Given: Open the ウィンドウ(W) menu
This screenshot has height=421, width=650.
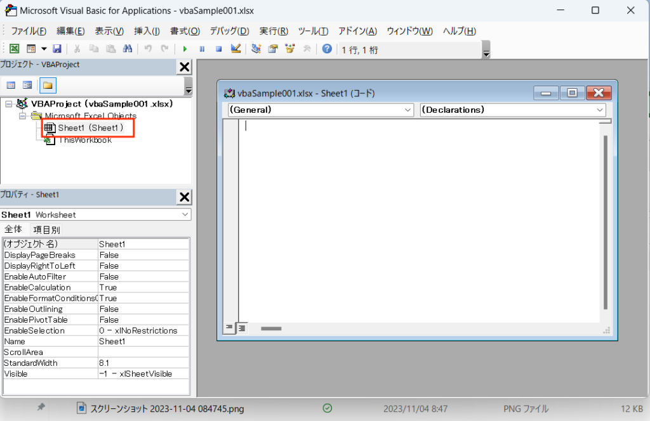Looking at the screenshot, I should click(409, 31).
